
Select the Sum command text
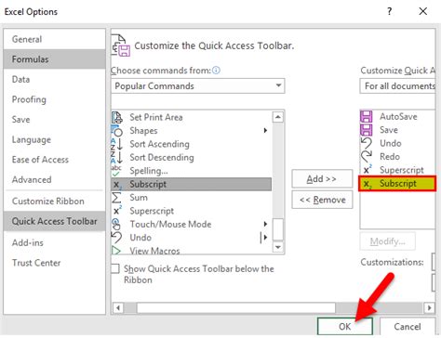(x=139, y=198)
